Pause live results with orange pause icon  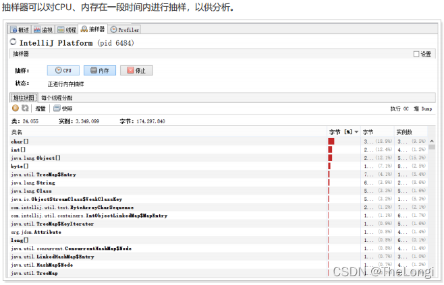[16, 108]
